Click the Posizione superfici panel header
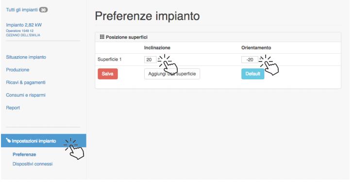 [218, 37]
